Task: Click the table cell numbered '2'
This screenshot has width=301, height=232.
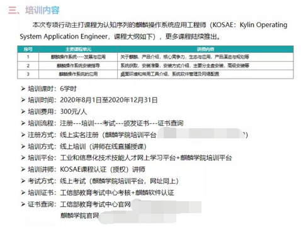Action: 28,65
